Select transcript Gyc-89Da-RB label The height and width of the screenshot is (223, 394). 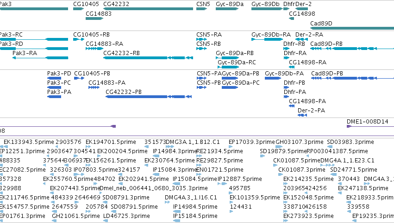pos(234,53)
